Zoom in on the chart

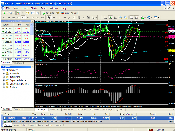[121, 18]
